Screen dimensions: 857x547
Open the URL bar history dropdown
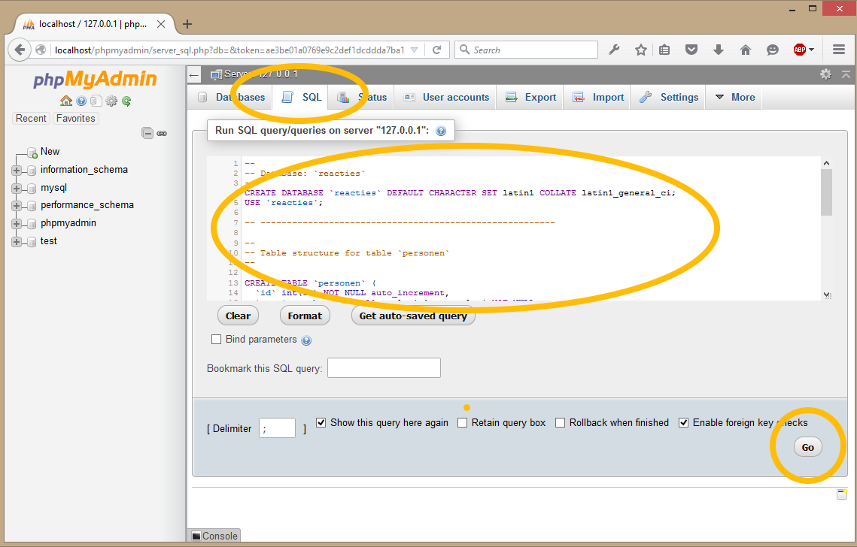click(x=415, y=50)
